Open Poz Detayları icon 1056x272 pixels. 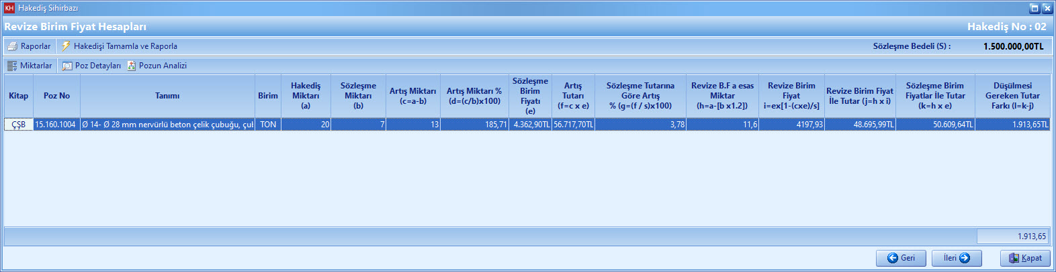tap(67, 66)
